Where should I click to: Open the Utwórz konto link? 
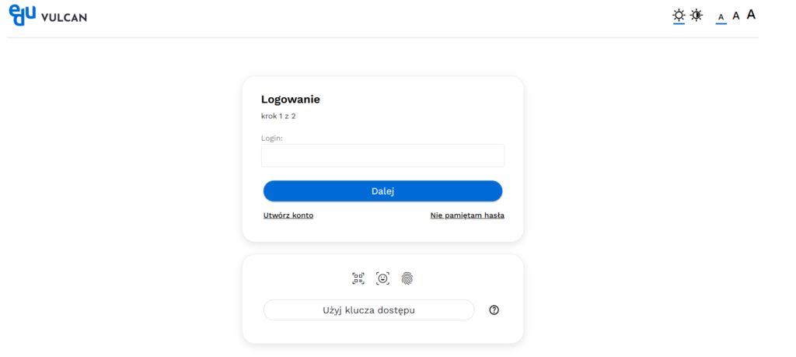[288, 215]
